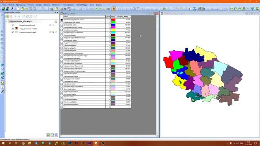Click the Штрих column header
Viewport: 260px width, 146px height.
[113, 17]
